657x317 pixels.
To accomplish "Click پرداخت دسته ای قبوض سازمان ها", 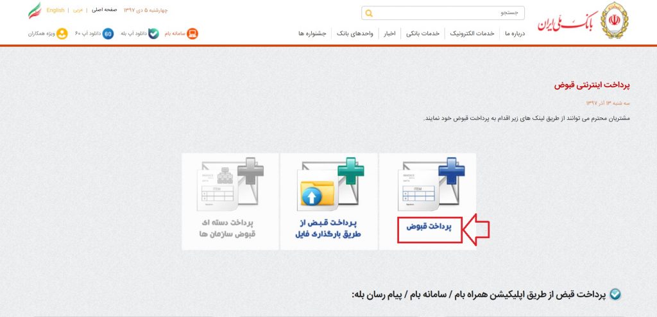I will coord(227,229).
